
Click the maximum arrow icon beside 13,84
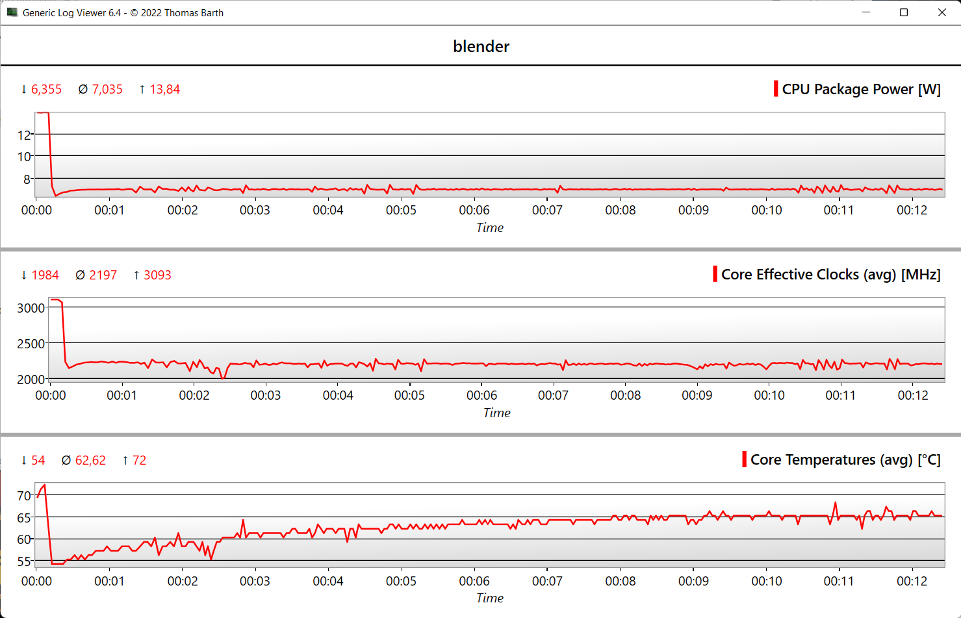pyautogui.click(x=142, y=90)
